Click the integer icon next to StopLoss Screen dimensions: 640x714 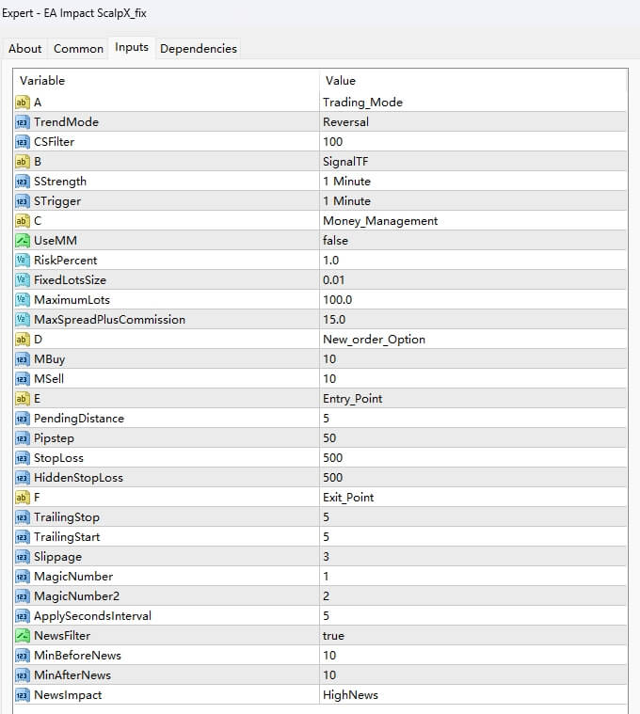[22, 457]
